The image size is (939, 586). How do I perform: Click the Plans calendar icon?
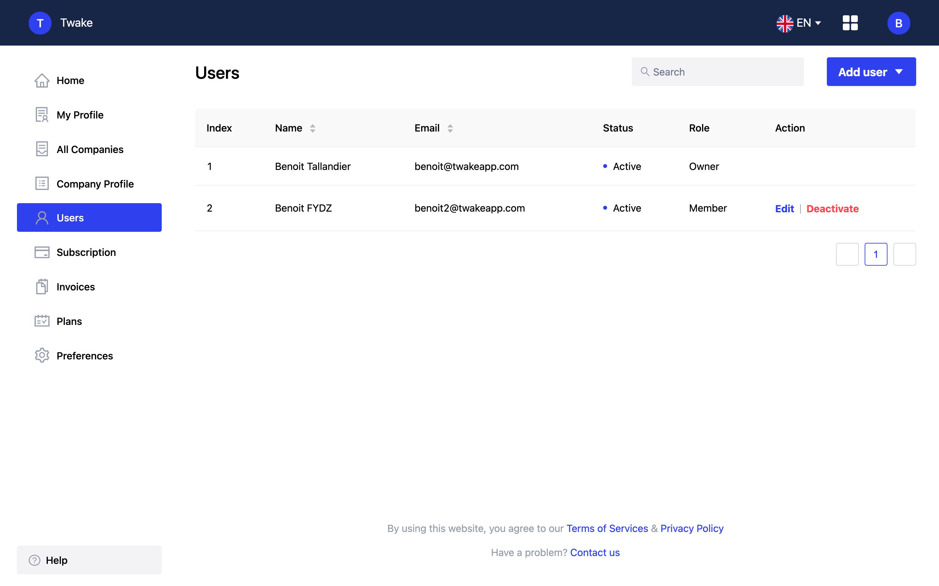click(42, 321)
